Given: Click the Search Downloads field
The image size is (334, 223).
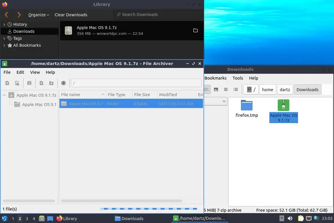Looking at the screenshot, I should 158,15.
